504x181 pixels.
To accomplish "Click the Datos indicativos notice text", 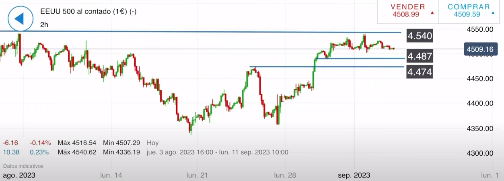I will [x=23, y=166].
